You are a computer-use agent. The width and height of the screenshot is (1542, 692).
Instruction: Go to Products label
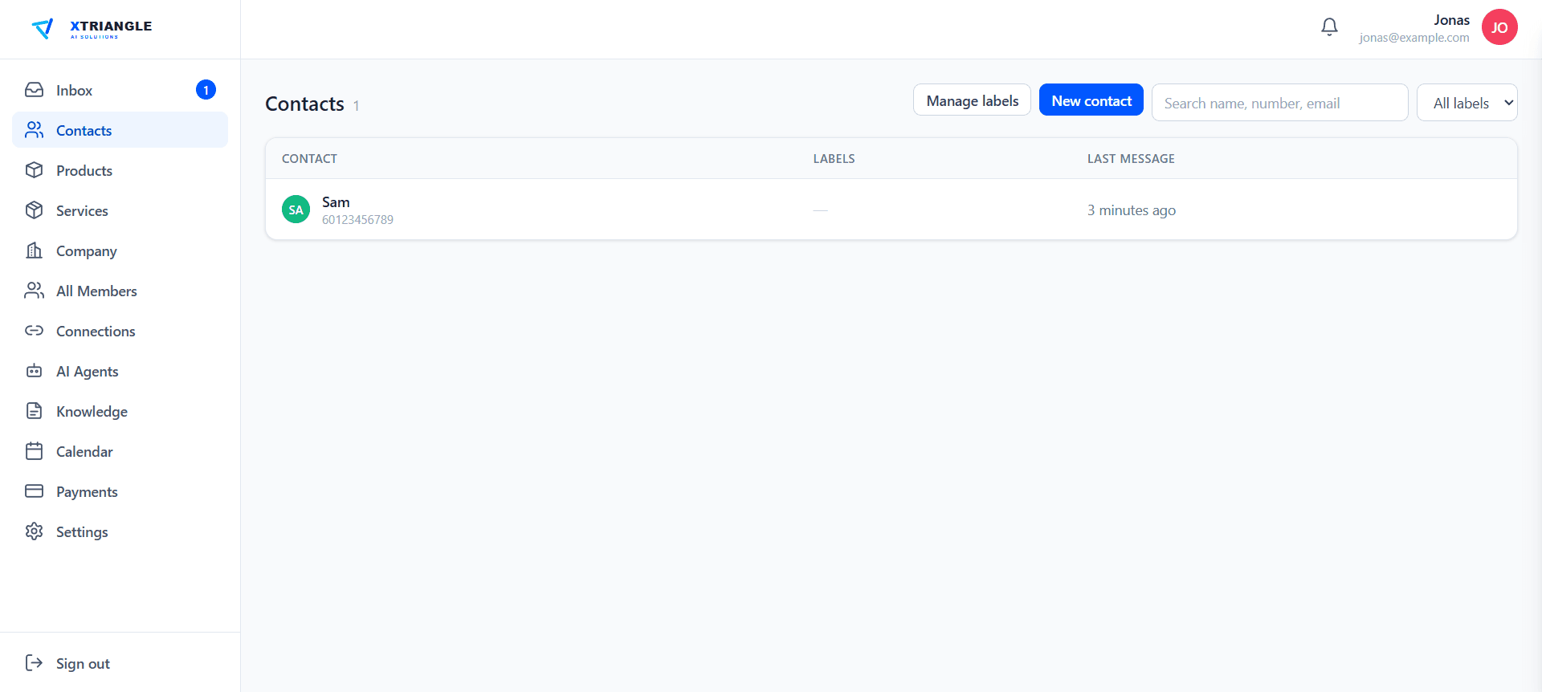coord(84,171)
